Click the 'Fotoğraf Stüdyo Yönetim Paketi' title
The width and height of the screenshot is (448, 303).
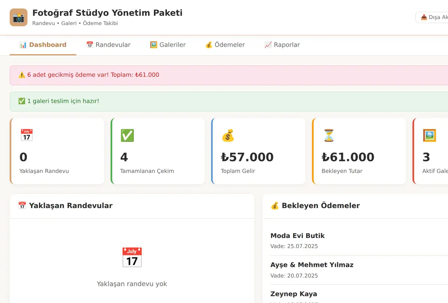click(108, 13)
